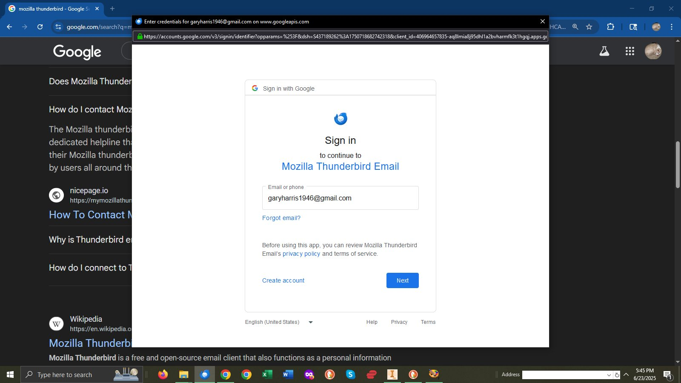The height and width of the screenshot is (383, 681).
Task: Click the nicepage.io site globe icon
Action: tap(56, 195)
